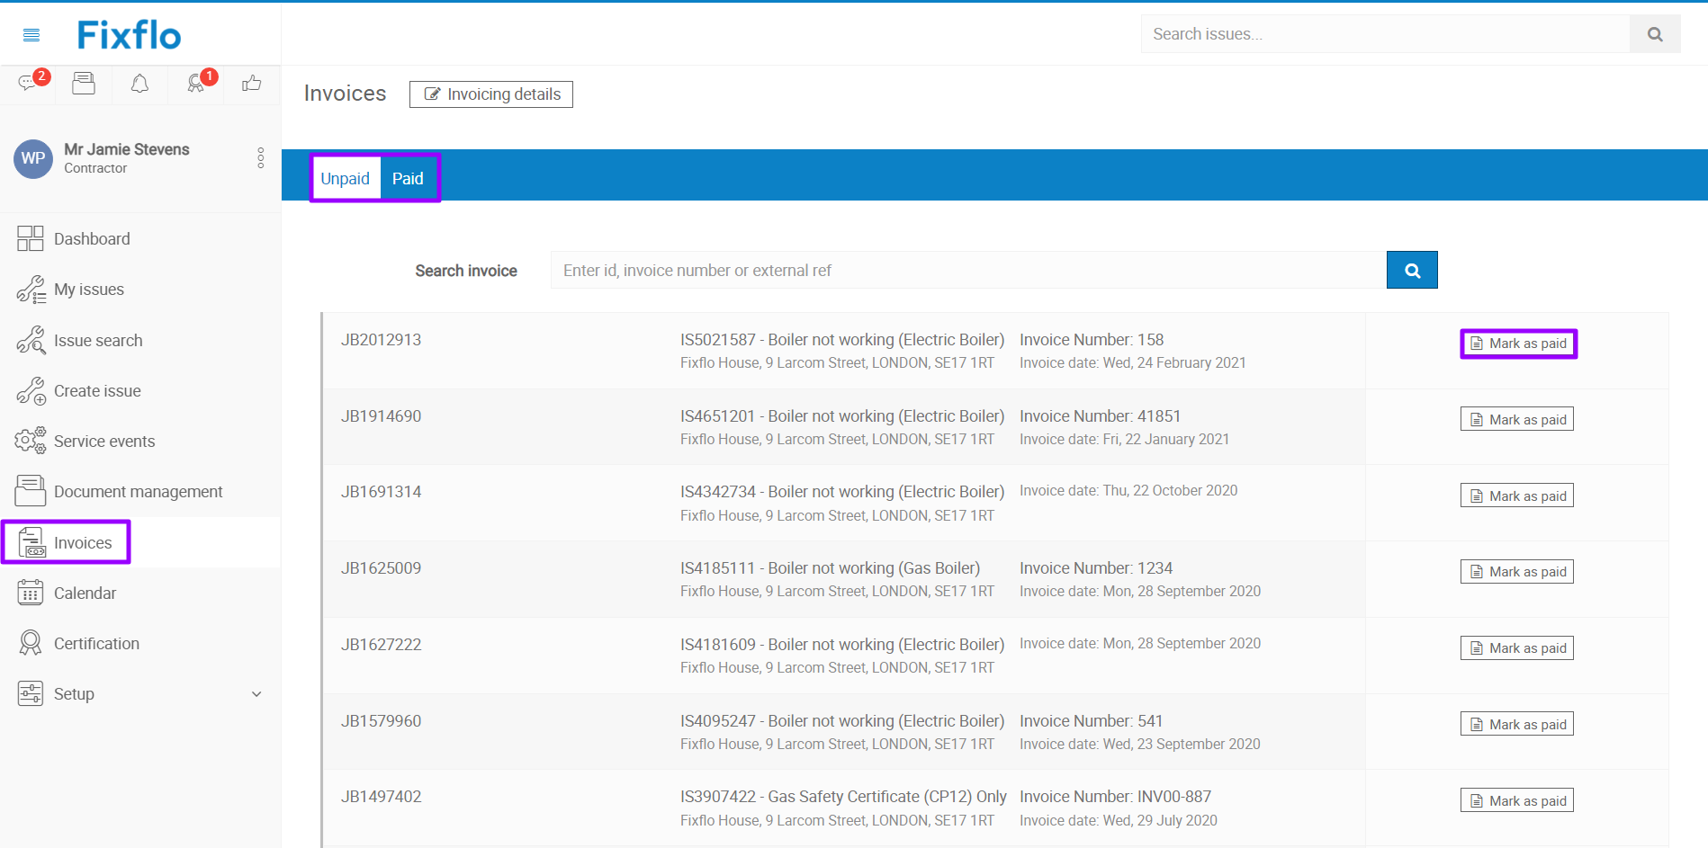Open the certification award icon with 1 alert

point(195,84)
